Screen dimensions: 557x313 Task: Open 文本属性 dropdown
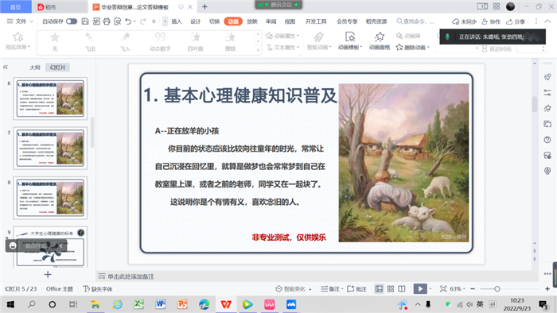(282, 48)
